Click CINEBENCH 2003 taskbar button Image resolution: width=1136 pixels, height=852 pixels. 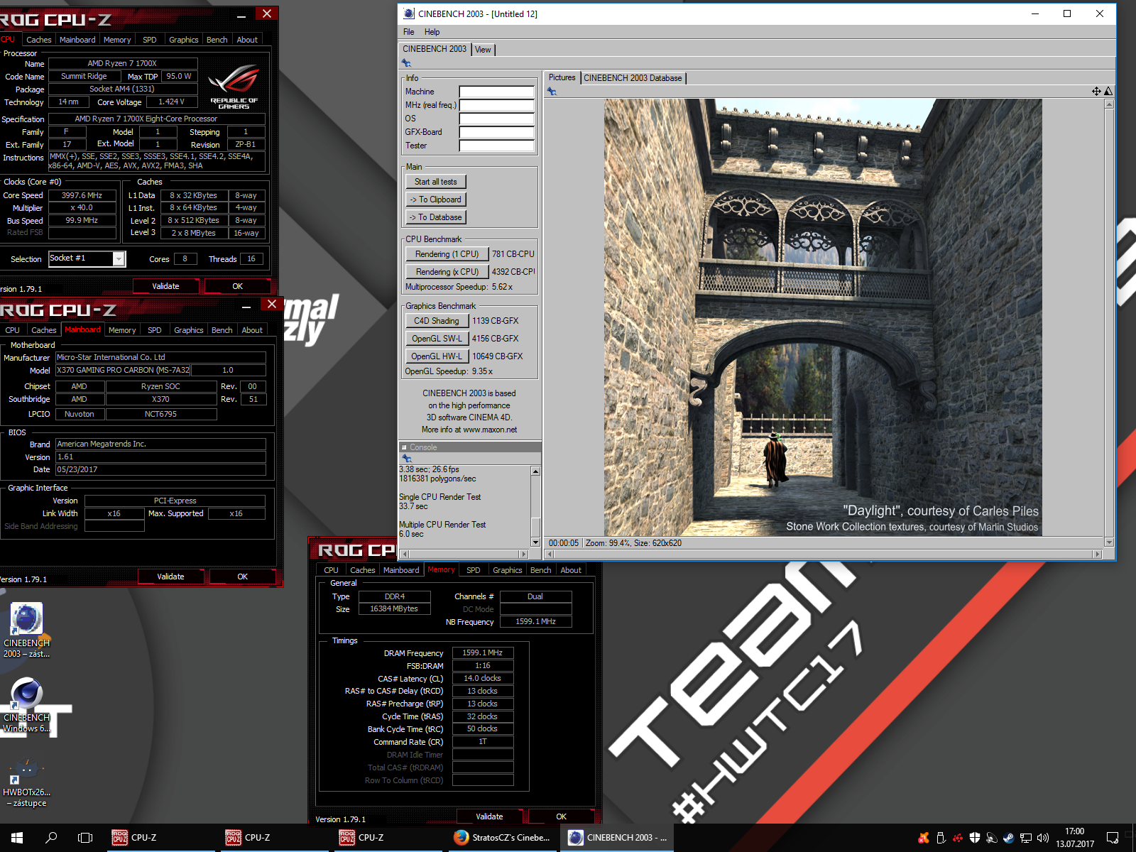(x=618, y=838)
